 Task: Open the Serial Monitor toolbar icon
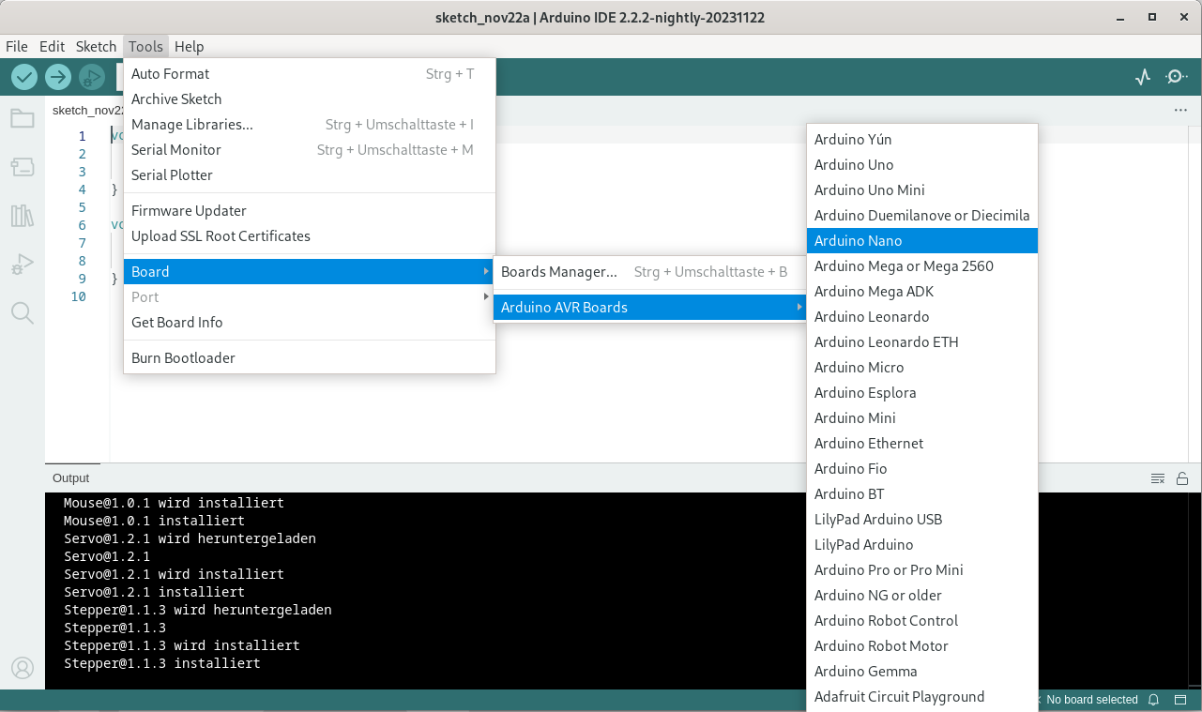click(x=1177, y=77)
